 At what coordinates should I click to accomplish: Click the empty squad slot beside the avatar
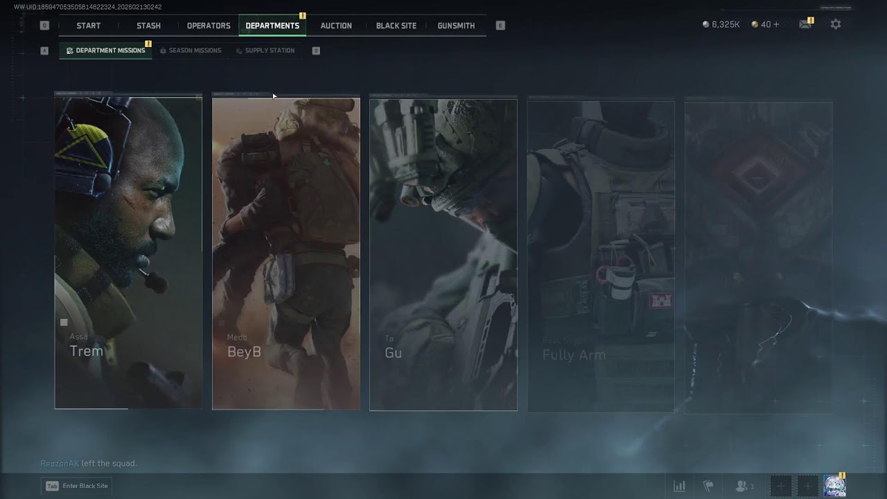pyautogui.click(x=807, y=486)
